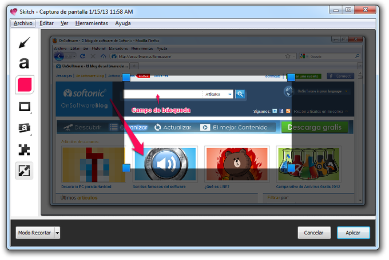Click the "Últimos artículos" heading
The height and width of the screenshot is (260, 389).
coord(79,198)
